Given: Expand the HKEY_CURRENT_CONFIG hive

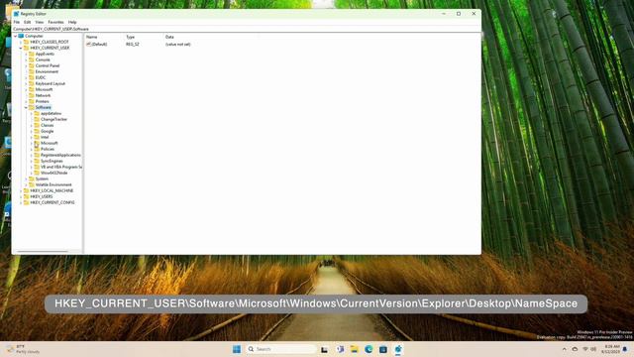Looking at the screenshot, I should coord(21,202).
